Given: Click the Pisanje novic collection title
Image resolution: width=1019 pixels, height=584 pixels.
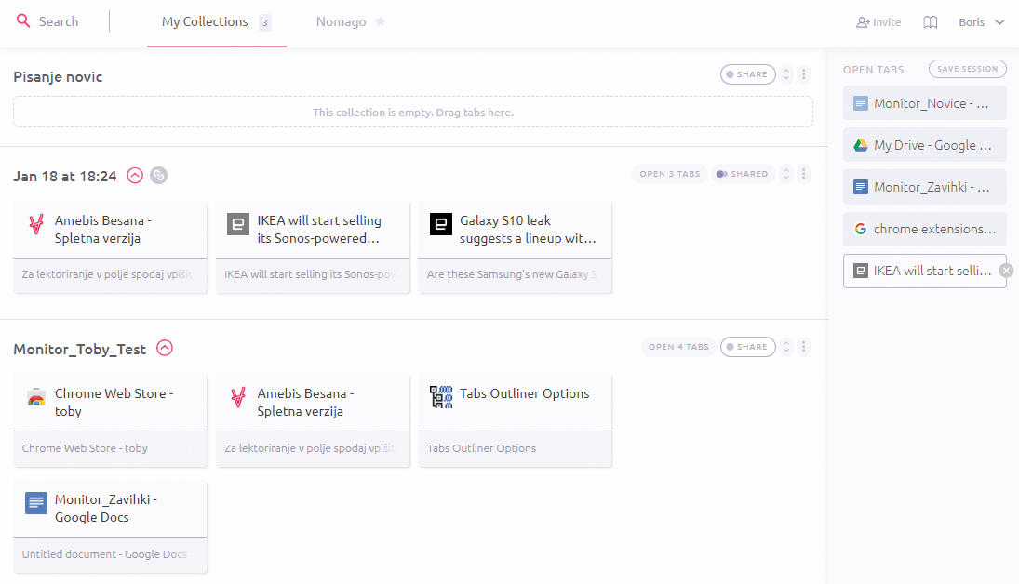Looking at the screenshot, I should click(x=58, y=76).
